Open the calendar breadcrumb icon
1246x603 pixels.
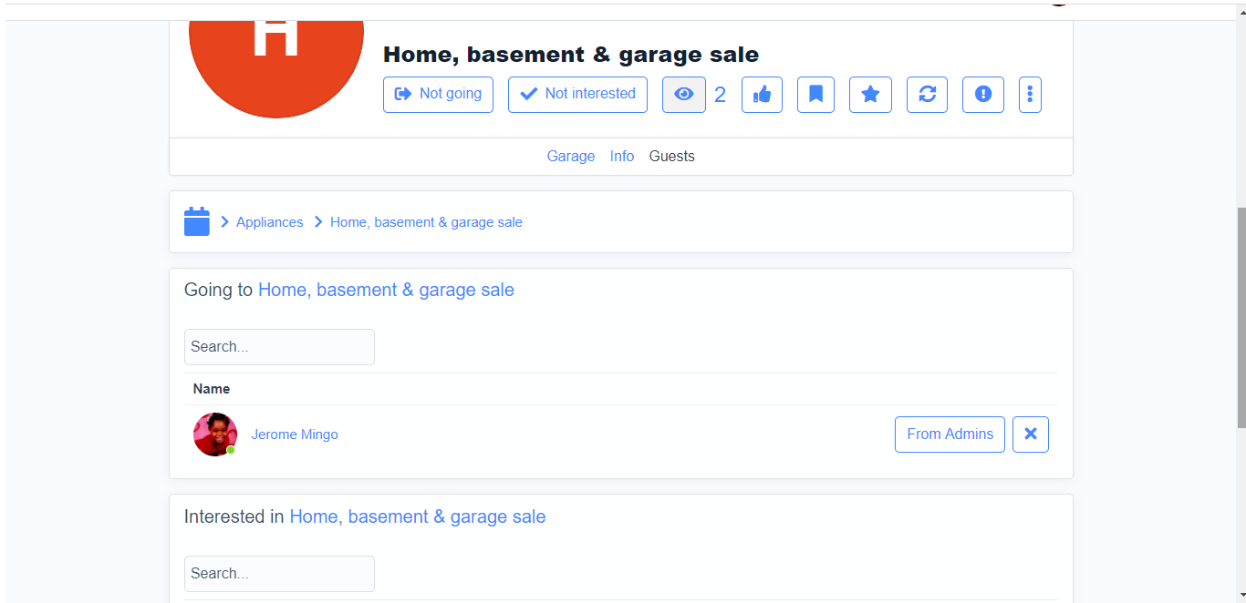(x=197, y=221)
